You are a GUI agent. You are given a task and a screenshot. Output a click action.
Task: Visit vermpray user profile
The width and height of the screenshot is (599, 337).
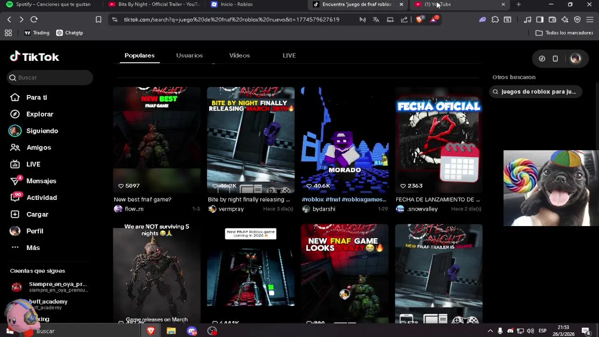pyautogui.click(x=226, y=209)
